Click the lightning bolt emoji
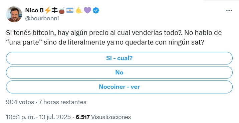 tap(48, 10)
